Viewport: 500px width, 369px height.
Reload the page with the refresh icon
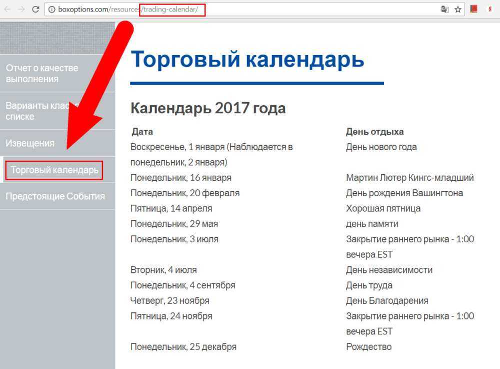click(35, 10)
